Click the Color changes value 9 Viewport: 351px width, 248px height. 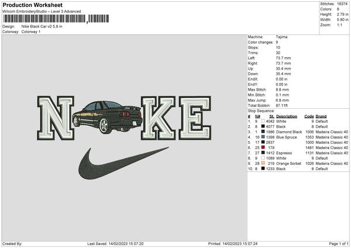click(277, 42)
